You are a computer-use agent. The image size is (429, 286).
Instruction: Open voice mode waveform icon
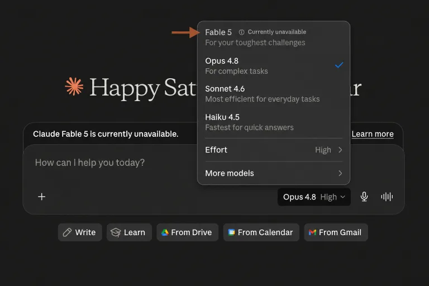[x=387, y=197]
